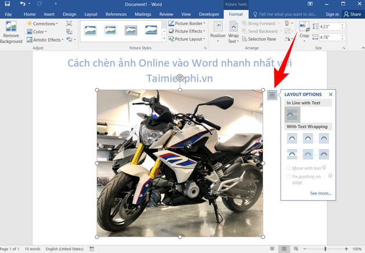Select Fix position on page radio option
Screen dimensions: 365x253
[x=289, y=177]
